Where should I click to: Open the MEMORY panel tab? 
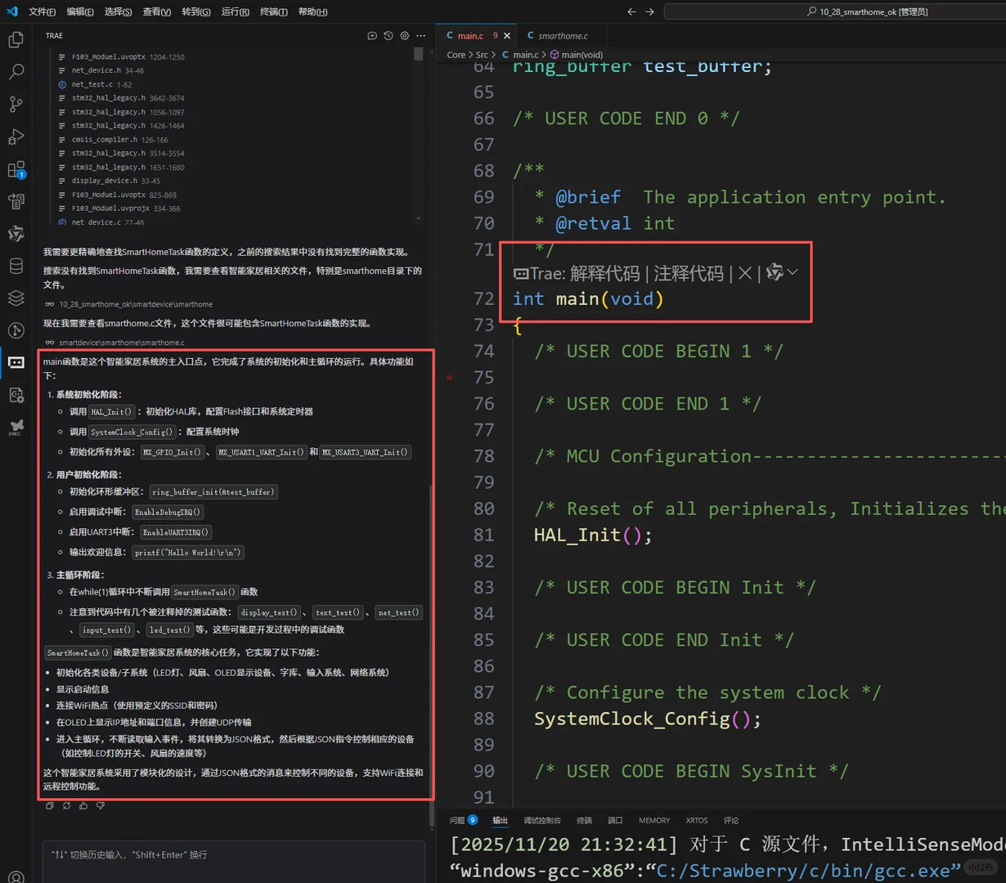point(654,820)
